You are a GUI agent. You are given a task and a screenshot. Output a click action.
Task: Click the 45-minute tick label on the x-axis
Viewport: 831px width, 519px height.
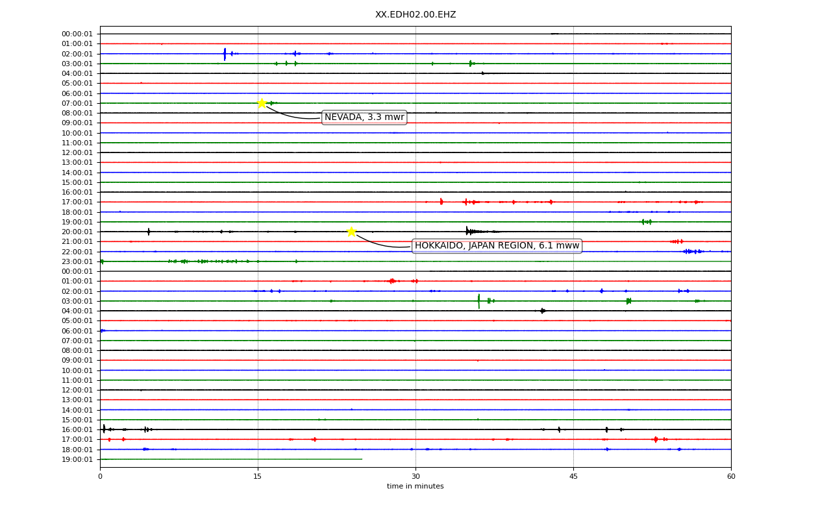click(x=573, y=477)
